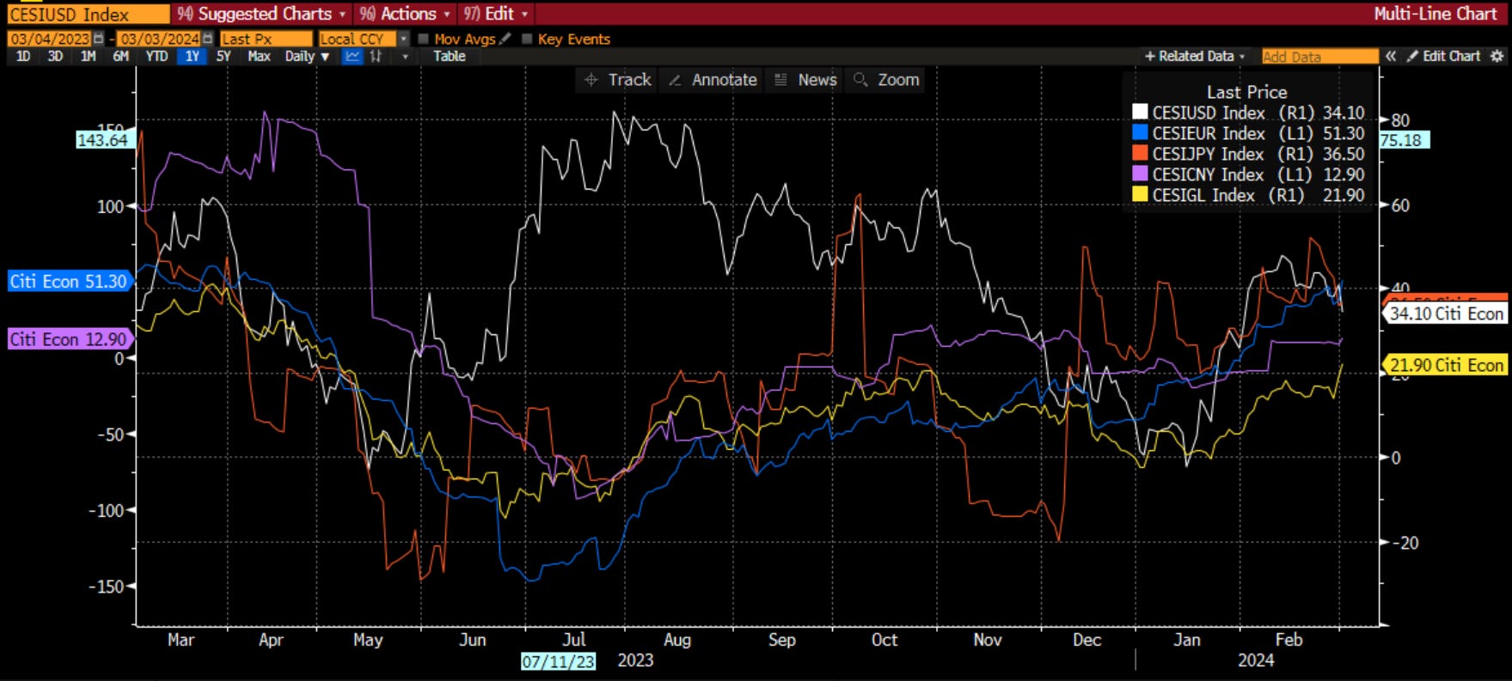Screen dimensions: 1512x681
Task: Edit moving averages with pencil icon
Action: (x=505, y=39)
